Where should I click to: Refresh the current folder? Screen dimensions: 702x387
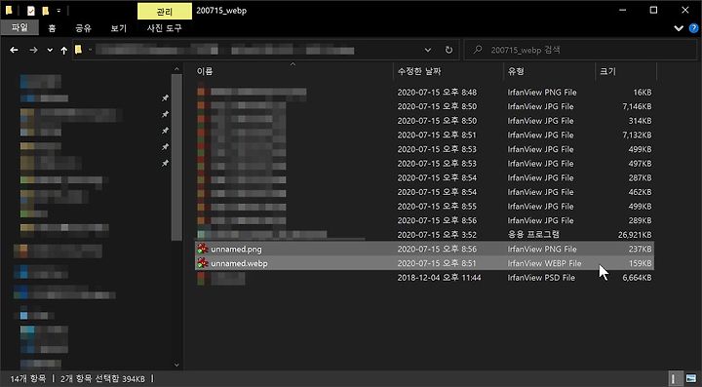[x=448, y=50]
